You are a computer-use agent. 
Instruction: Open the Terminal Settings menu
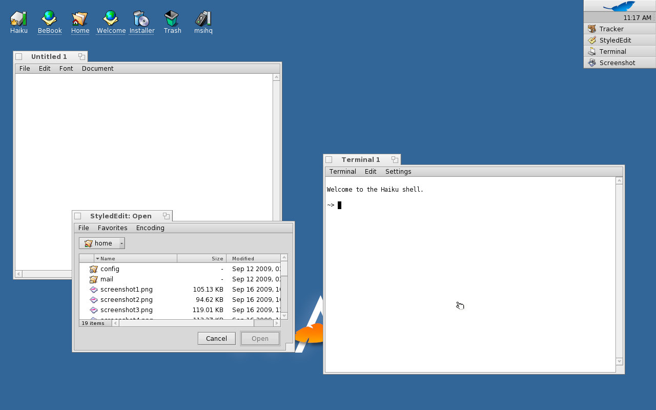[x=398, y=172]
